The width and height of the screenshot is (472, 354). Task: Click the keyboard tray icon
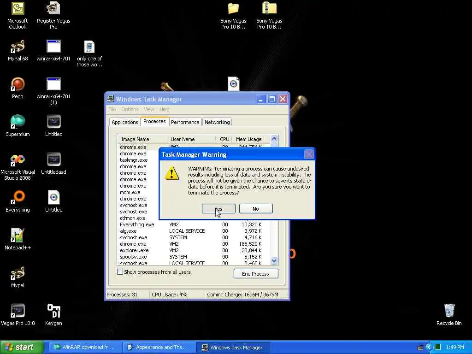[420, 348]
